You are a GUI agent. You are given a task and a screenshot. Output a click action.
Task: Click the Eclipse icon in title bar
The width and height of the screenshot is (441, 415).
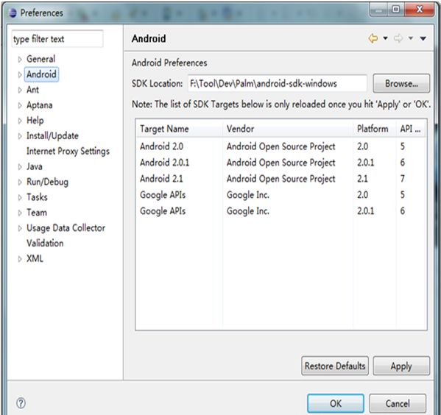[x=12, y=13]
